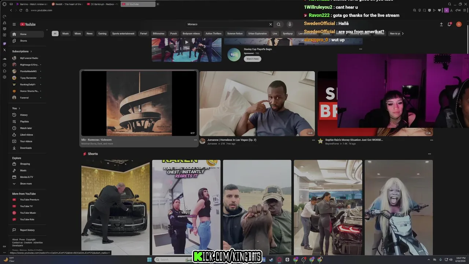Start voice search with microphone
This screenshot has width=469, height=264.
point(289,24)
